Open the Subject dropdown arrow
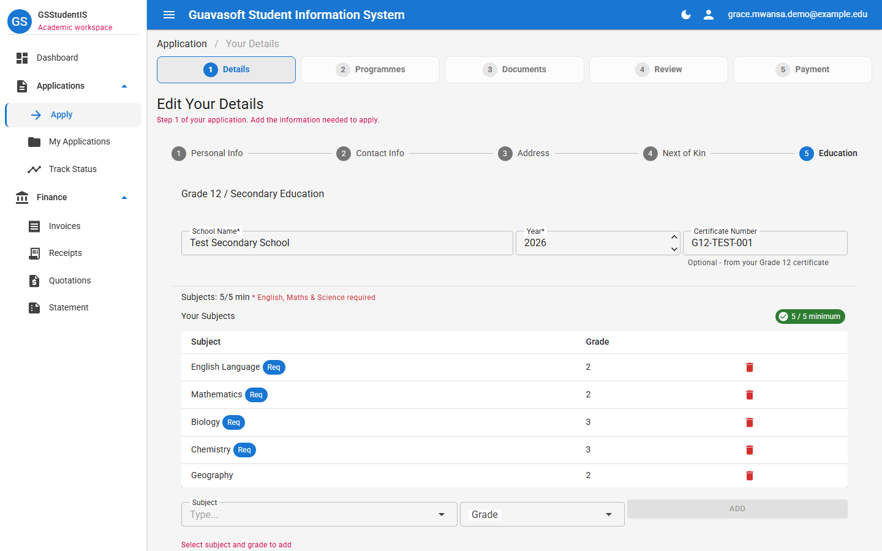This screenshot has height=551, width=882. tap(442, 515)
